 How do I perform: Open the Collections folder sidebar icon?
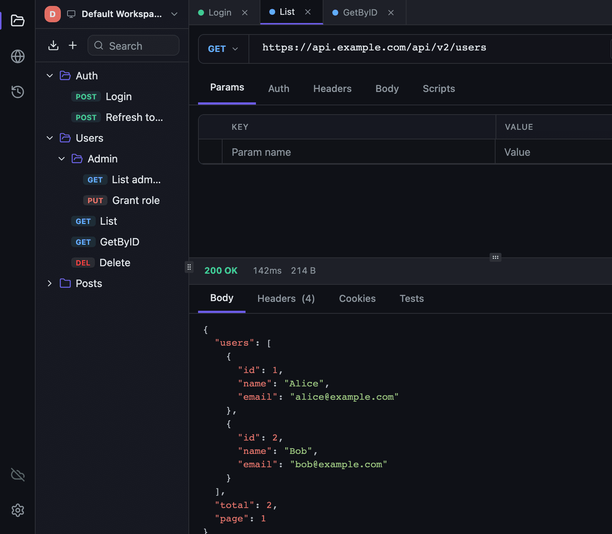17,20
